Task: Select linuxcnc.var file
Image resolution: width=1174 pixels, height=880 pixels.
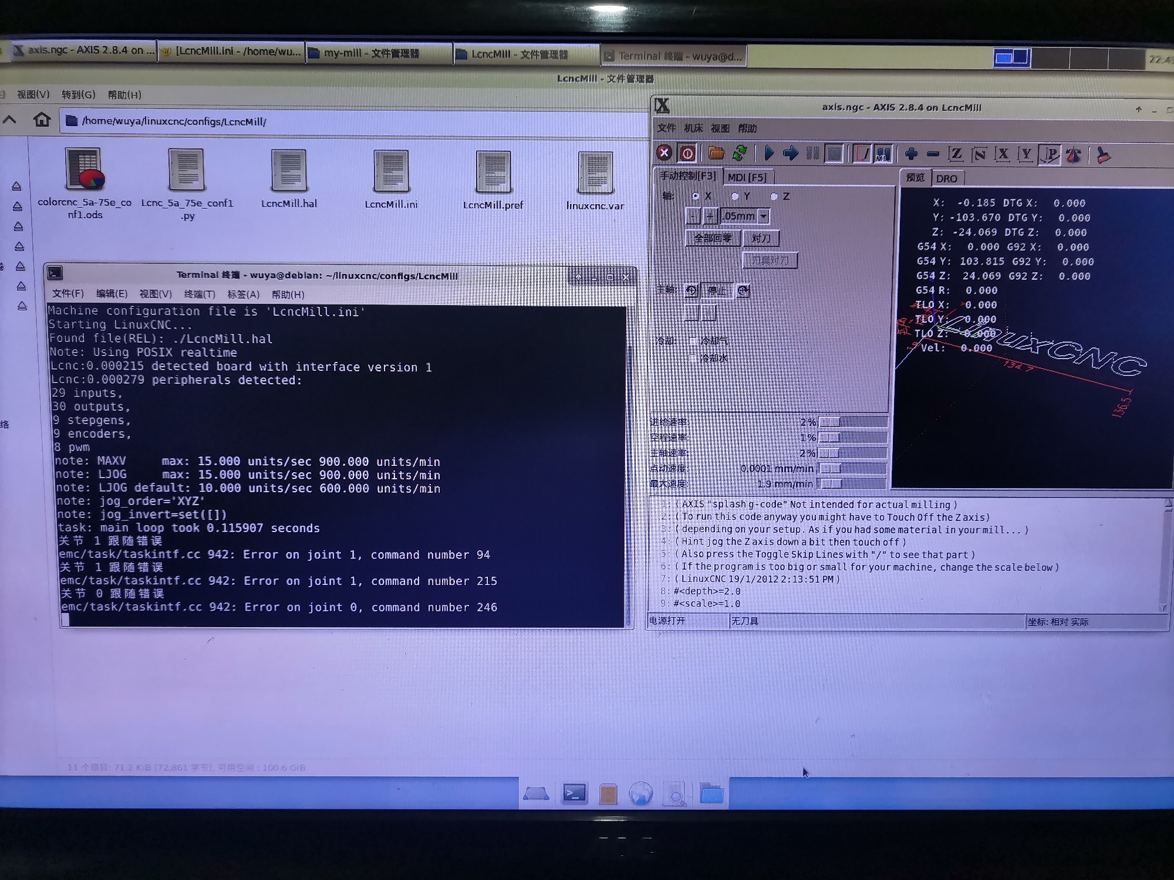Action: pyautogui.click(x=595, y=181)
